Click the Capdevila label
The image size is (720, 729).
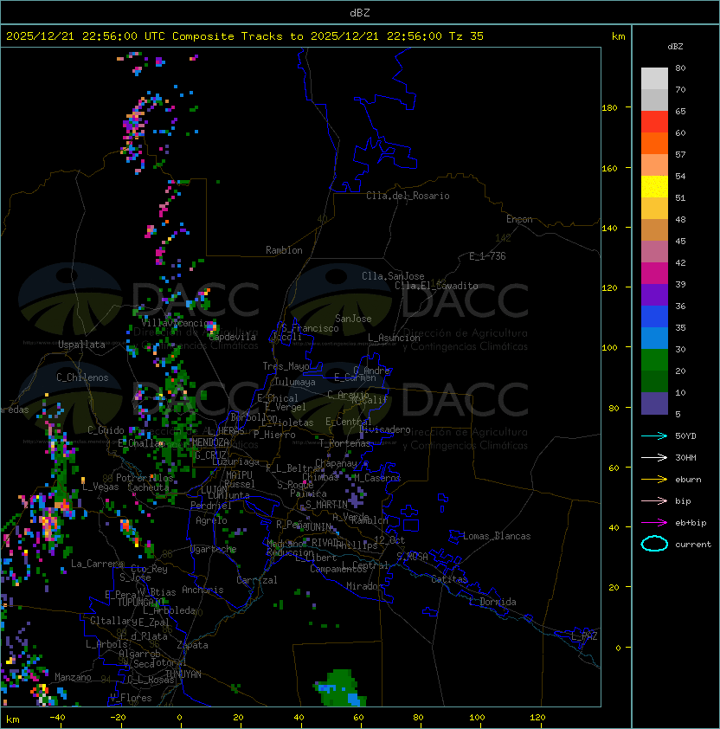(233, 337)
